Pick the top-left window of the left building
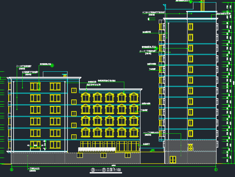This screenshot has width=235, height=177. pyautogui.click(x=35, y=86)
